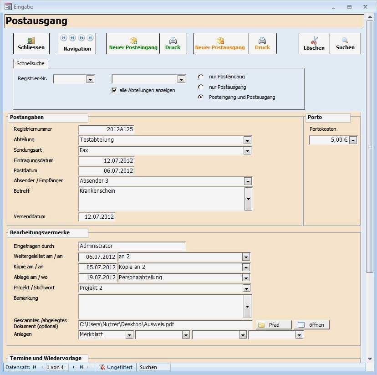Expand the Kopie an dropdown
377x375 pixels.
246,267
